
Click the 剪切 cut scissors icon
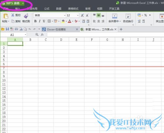point(13,15)
